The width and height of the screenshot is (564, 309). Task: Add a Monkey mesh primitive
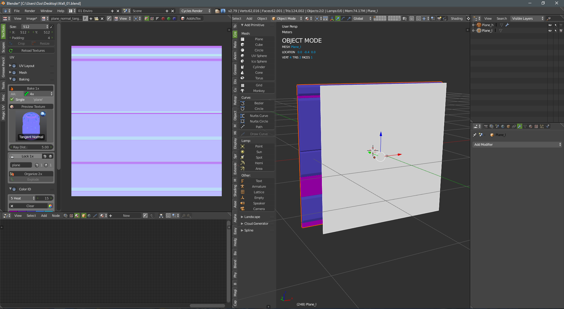(x=257, y=91)
